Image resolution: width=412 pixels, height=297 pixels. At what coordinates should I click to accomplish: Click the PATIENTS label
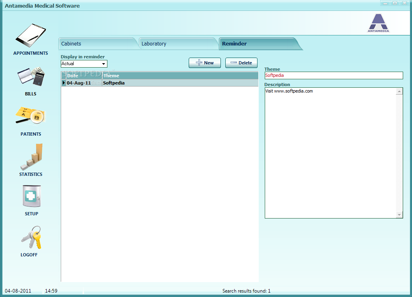point(31,134)
